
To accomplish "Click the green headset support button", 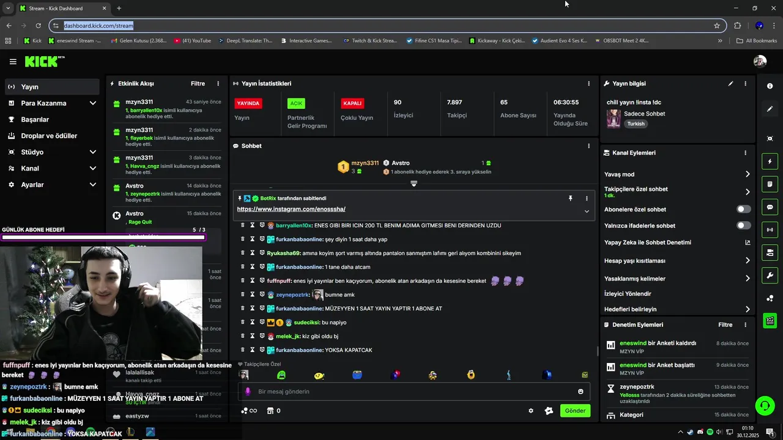I will (x=764, y=405).
